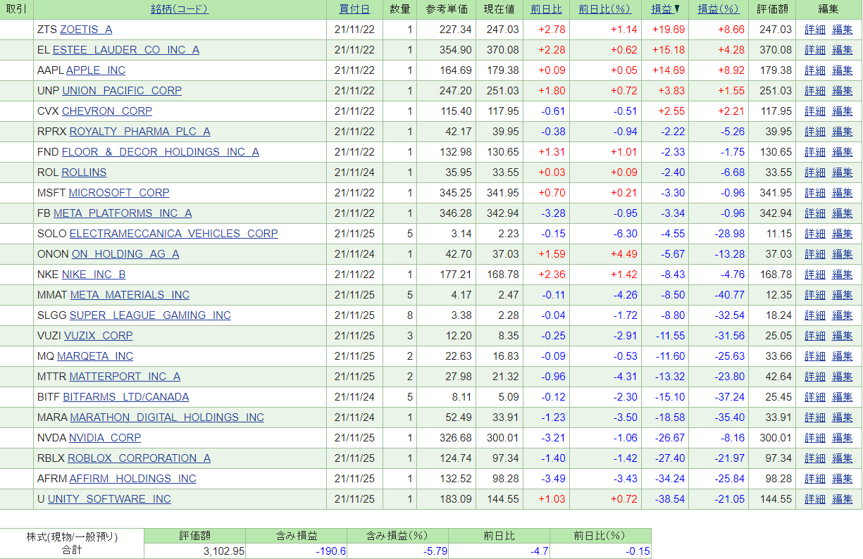Click 編集 for the MSFT row
This screenshot has width=863, height=559.
coord(843,193)
